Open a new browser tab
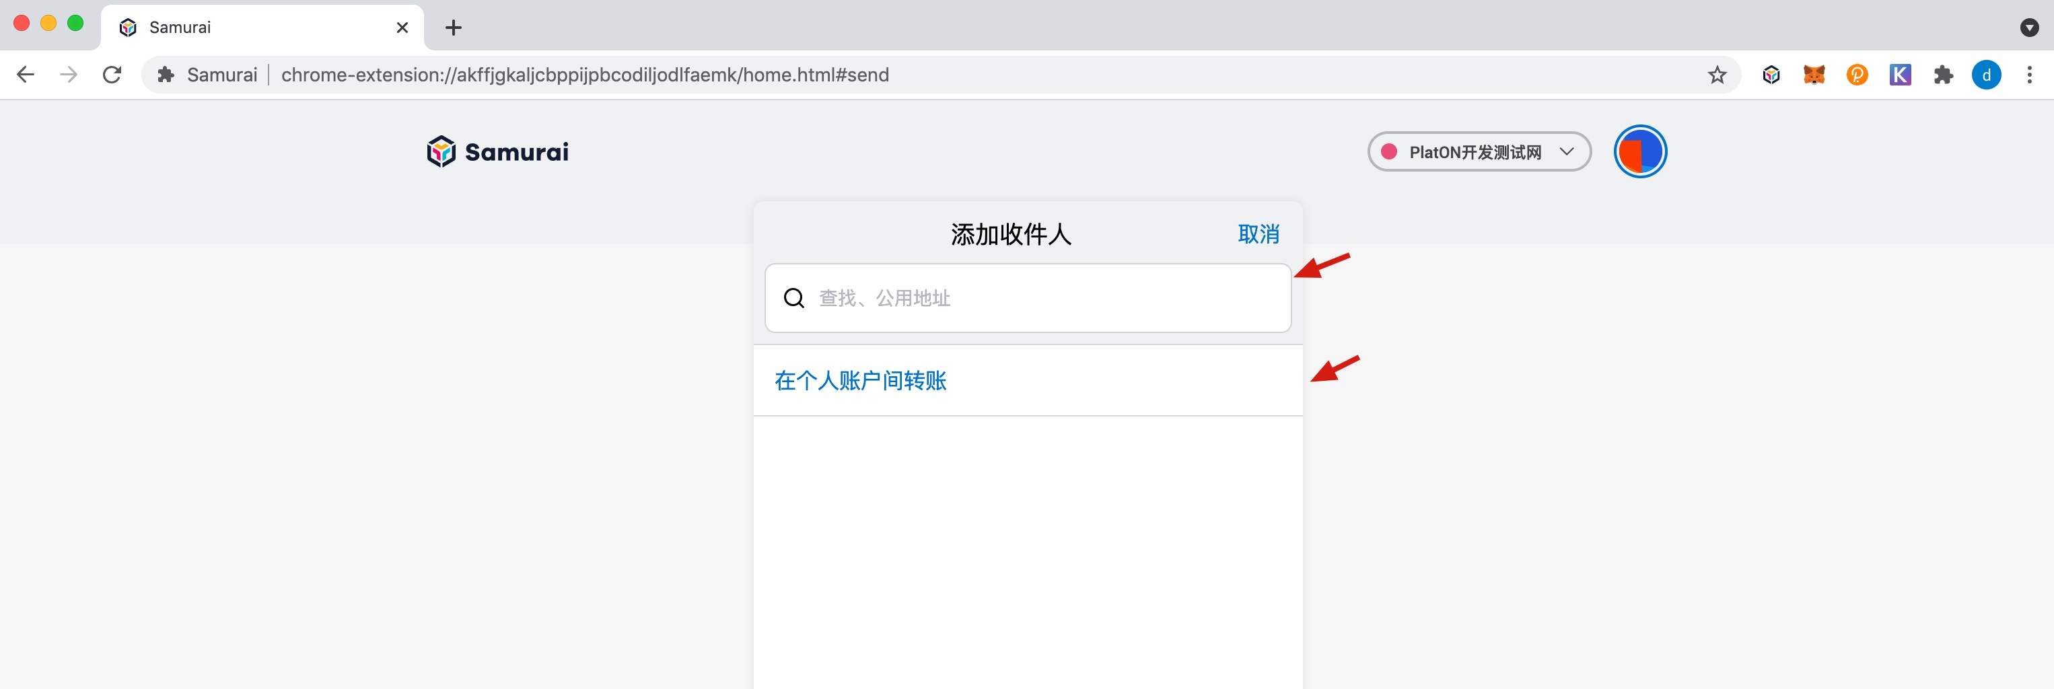Screen dimensions: 2054x689 click(x=454, y=27)
